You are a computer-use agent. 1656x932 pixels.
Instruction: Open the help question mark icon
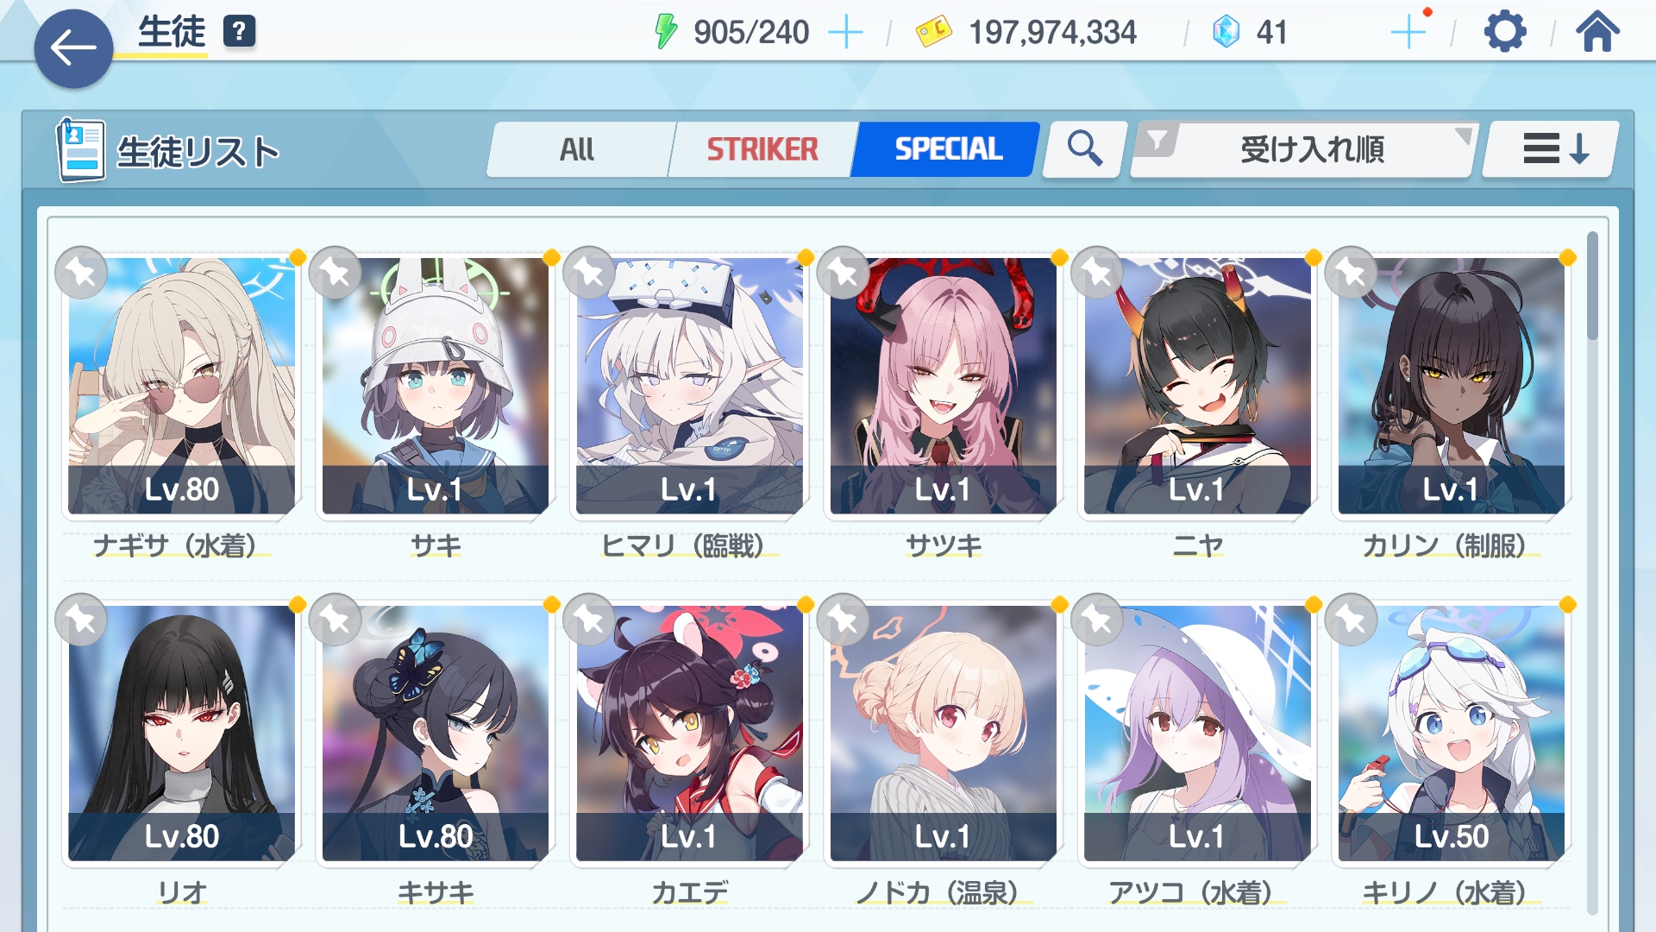(239, 32)
